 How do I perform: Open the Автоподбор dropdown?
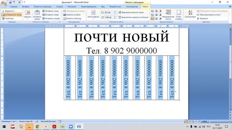point(93,14)
